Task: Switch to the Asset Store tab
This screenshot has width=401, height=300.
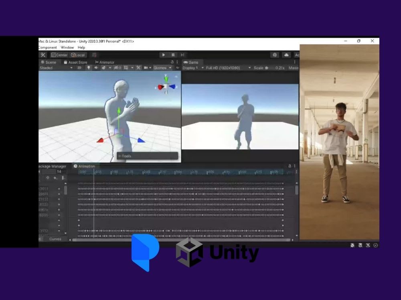Action: click(x=75, y=62)
